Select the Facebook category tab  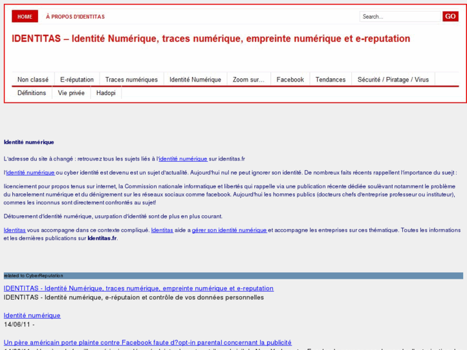pos(290,80)
